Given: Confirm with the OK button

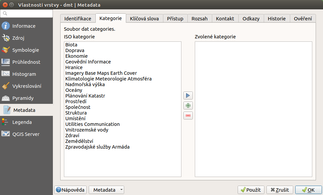Looking at the screenshot, I should (308, 190).
